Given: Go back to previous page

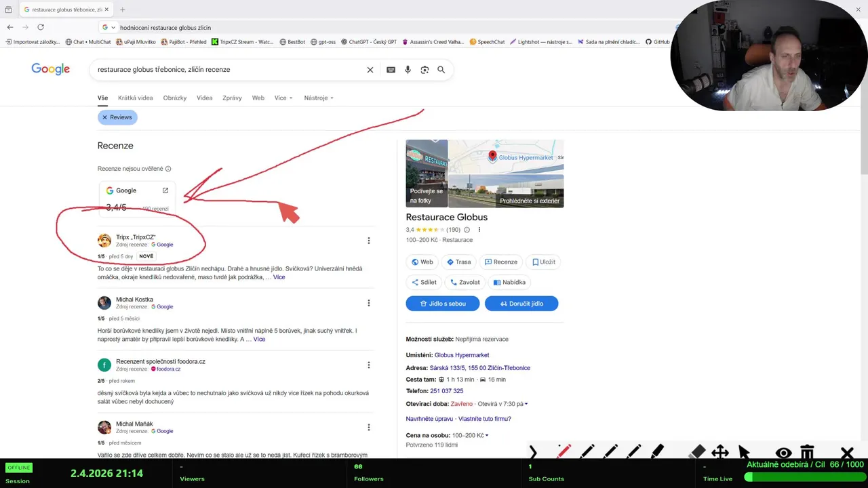Looking at the screenshot, I should click(x=10, y=27).
